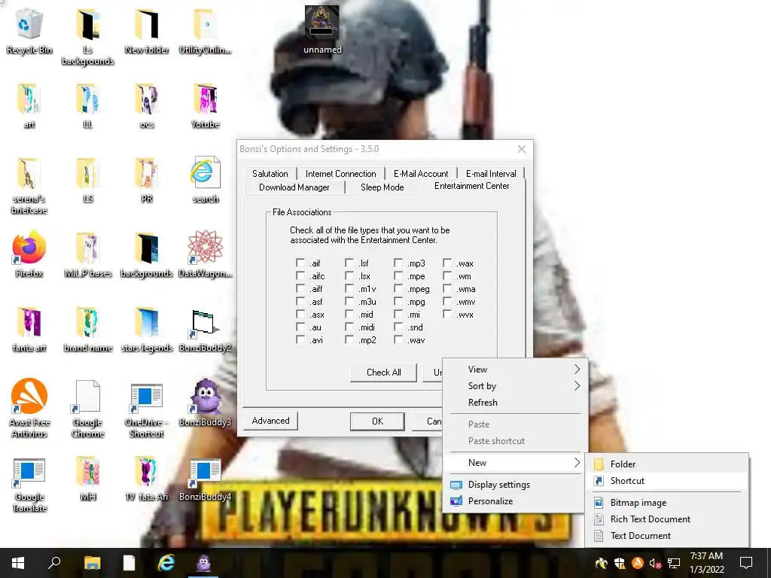The image size is (771, 578).
Task: Check the .avi file type box
Action: 300,339
